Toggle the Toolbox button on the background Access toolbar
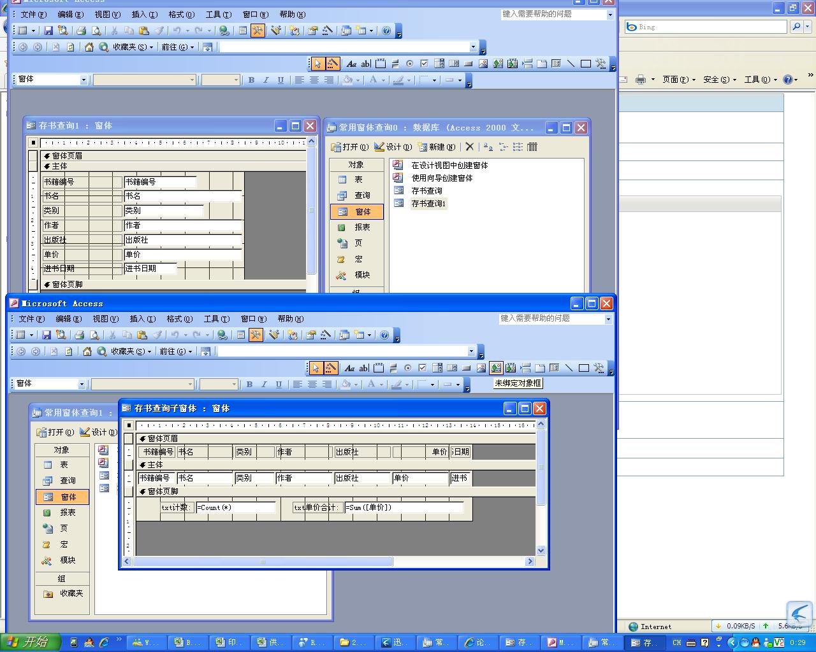The image size is (816, 652). click(258, 31)
